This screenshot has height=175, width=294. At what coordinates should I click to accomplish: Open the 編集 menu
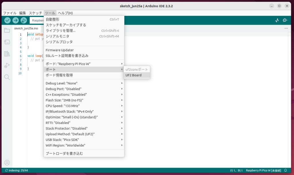pos(22,13)
